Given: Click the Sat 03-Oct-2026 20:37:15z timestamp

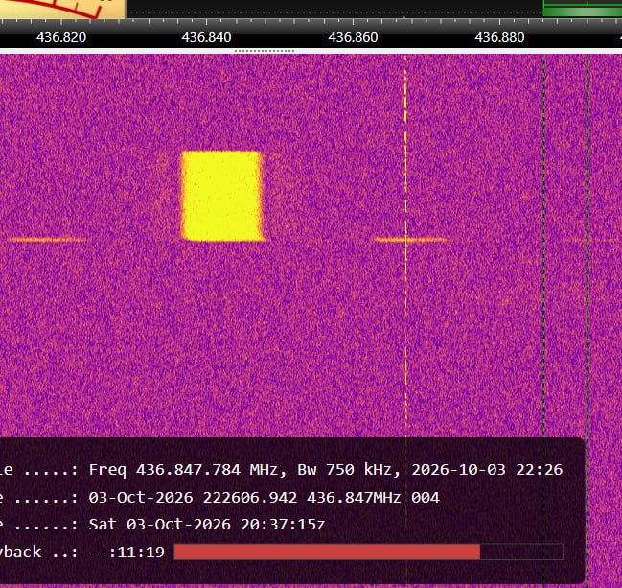Looking at the screenshot, I should (x=207, y=525).
